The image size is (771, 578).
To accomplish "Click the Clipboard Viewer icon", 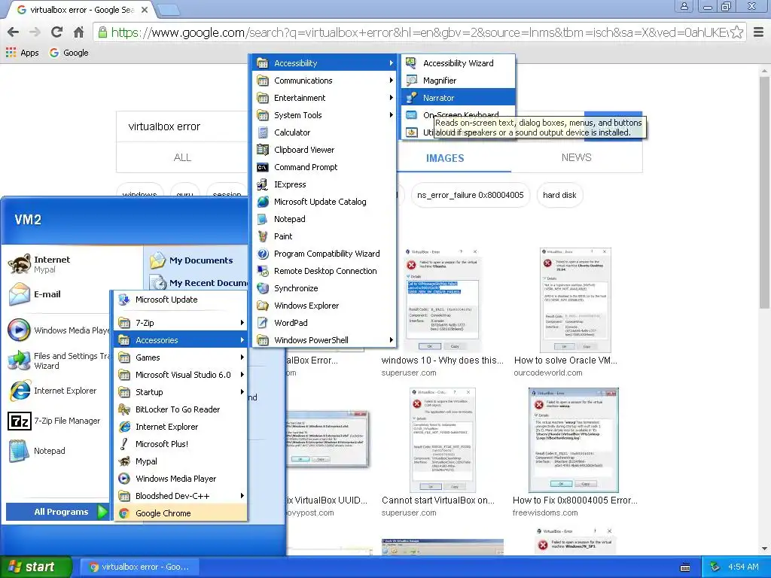I will pyautogui.click(x=263, y=150).
